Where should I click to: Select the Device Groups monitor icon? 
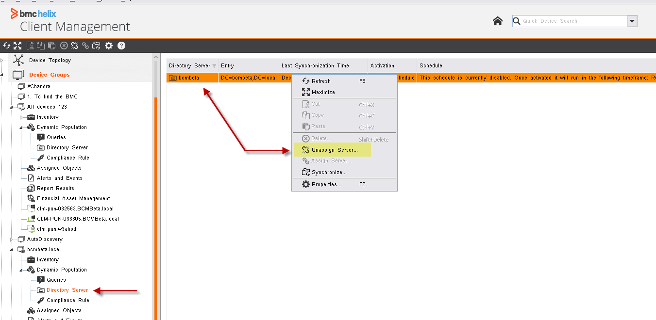click(x=18, y=75)
